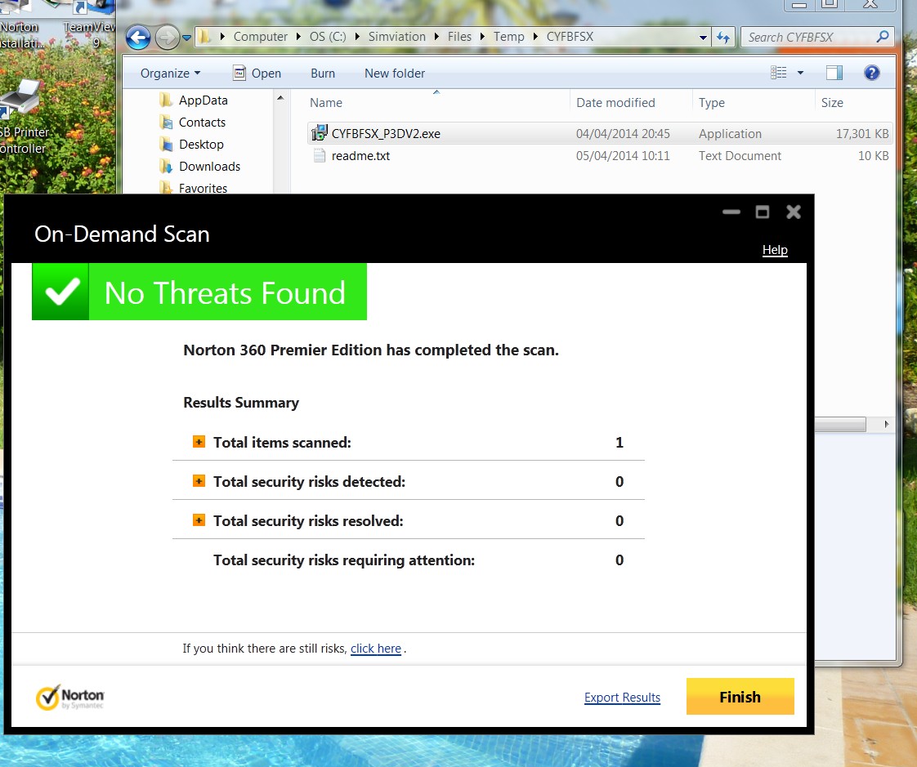Click the search magnifier icon
This screenshot has width=917, height=767.
coord(883,37)
